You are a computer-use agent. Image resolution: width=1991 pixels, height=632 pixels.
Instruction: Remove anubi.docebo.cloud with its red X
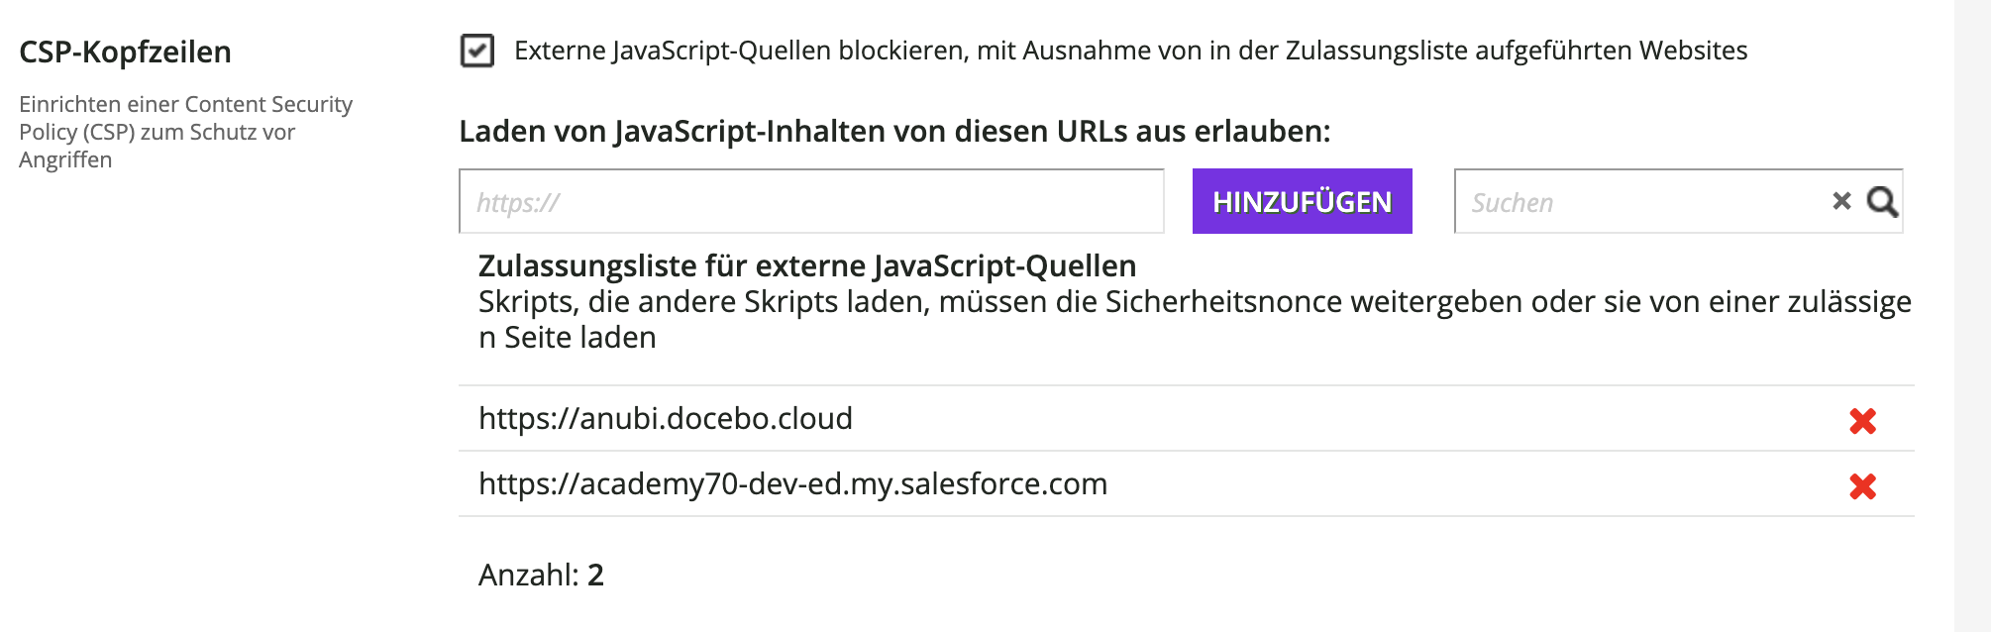coord(1862,421)
